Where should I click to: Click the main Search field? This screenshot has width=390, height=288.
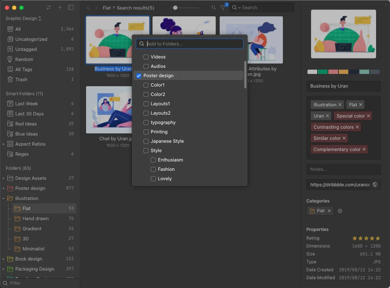point(262,8)
